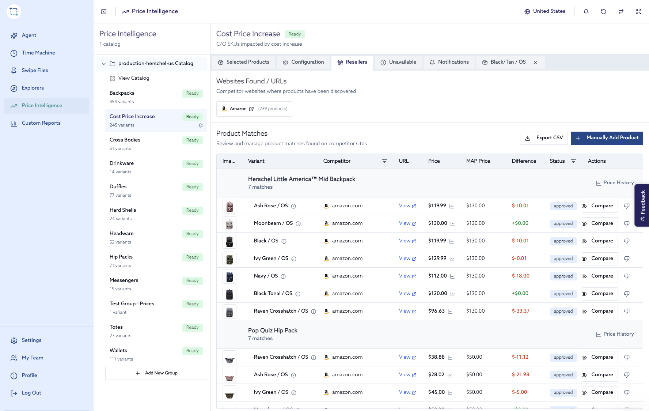Click the Competitor column filter icon
This screenshot has width=649, height=411.
click(x=384, y=161)
